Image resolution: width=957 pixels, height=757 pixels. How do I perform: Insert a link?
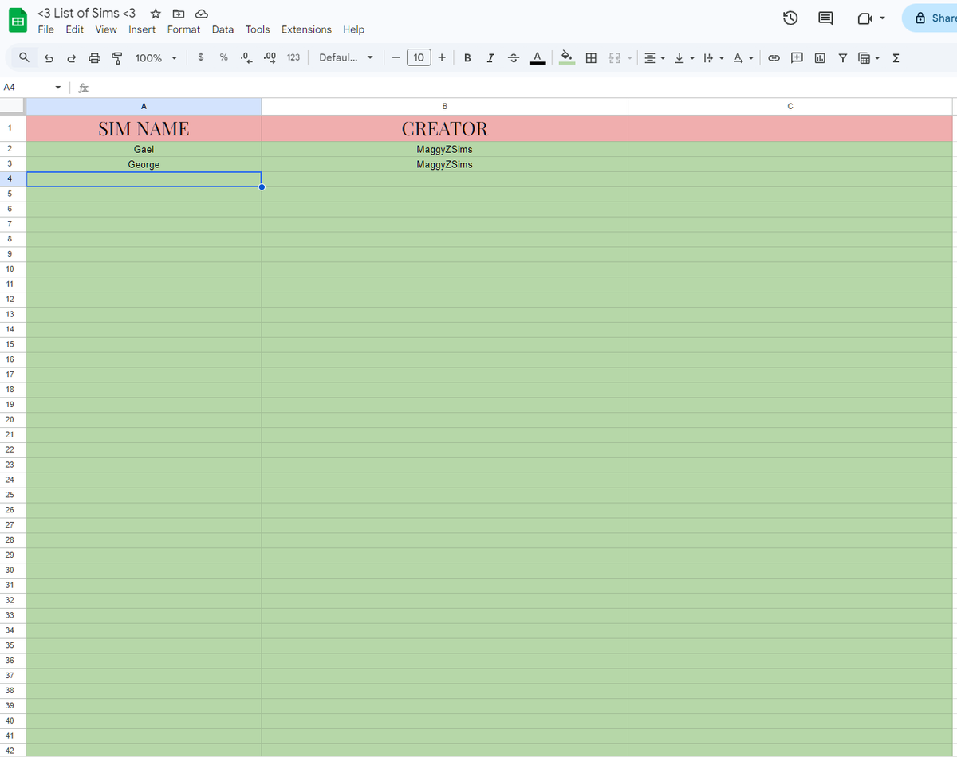tap(774, 57)
